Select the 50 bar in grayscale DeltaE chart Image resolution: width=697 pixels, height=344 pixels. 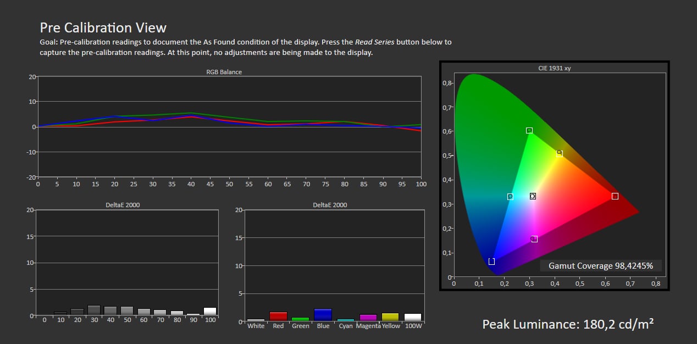point(127,311)
